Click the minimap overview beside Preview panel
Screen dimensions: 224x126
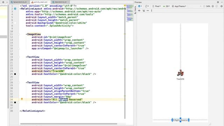click(130, 13)
